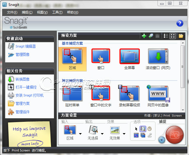Image resolution: width=189 pixels, height=155 pixels.
Task: Open the blue help question mark
Action: pos(180,23)
